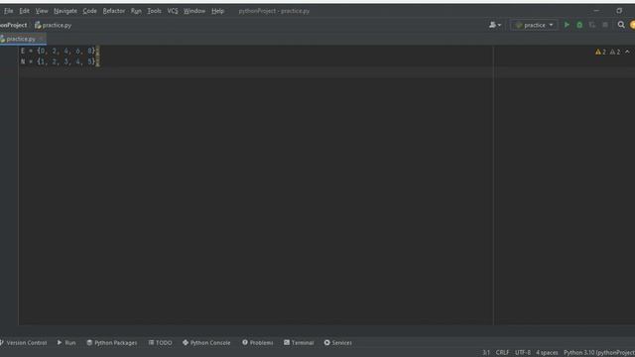Image resolution: width=635 pixels, height=357 pixels.
Task: Open the Python Console tool window
Action: pyautogui.click(x=206, y=343)
